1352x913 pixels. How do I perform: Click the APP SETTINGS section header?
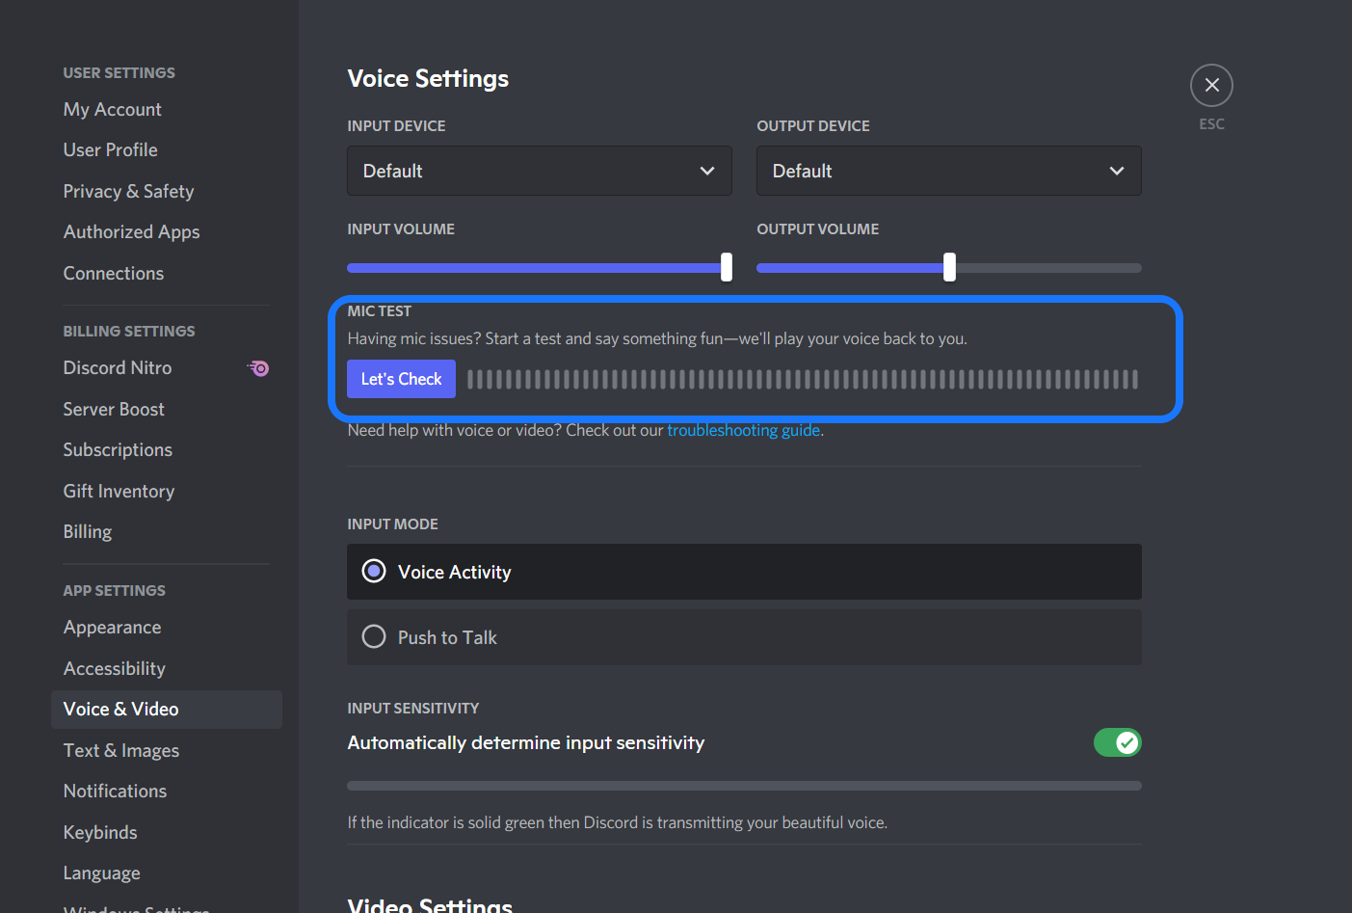pos(115,590)
